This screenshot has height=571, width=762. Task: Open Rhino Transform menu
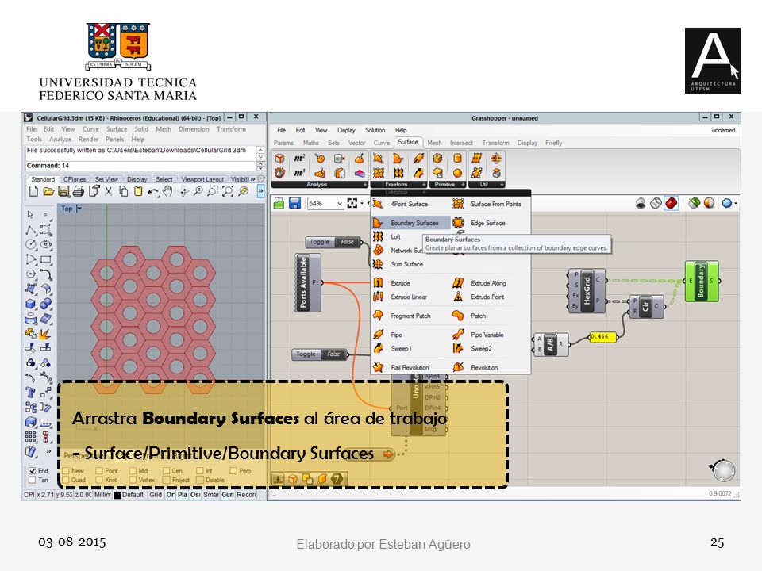231,129
